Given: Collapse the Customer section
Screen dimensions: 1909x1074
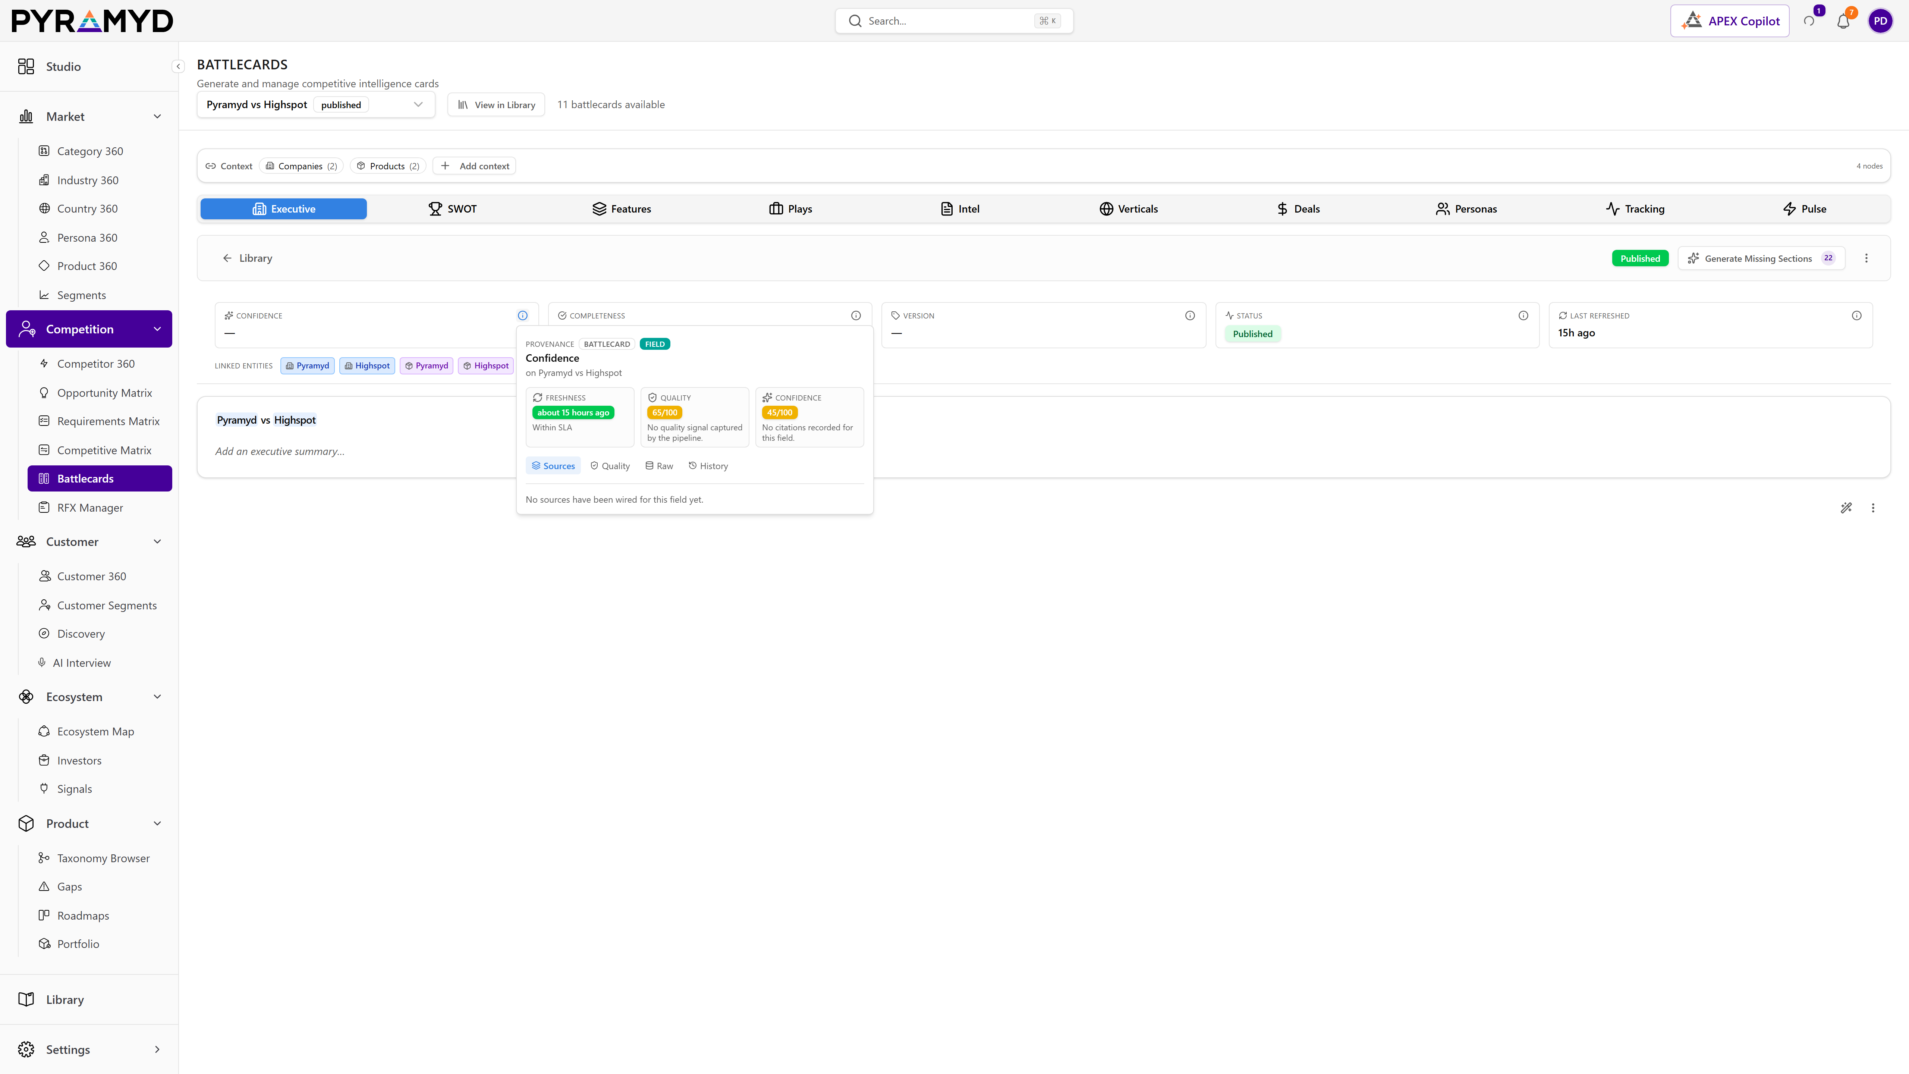Looking at the screenshot, I should tap(157, 542).
